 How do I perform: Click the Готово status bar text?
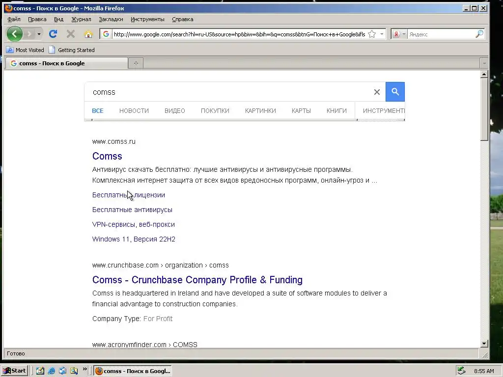pos(16,353)
